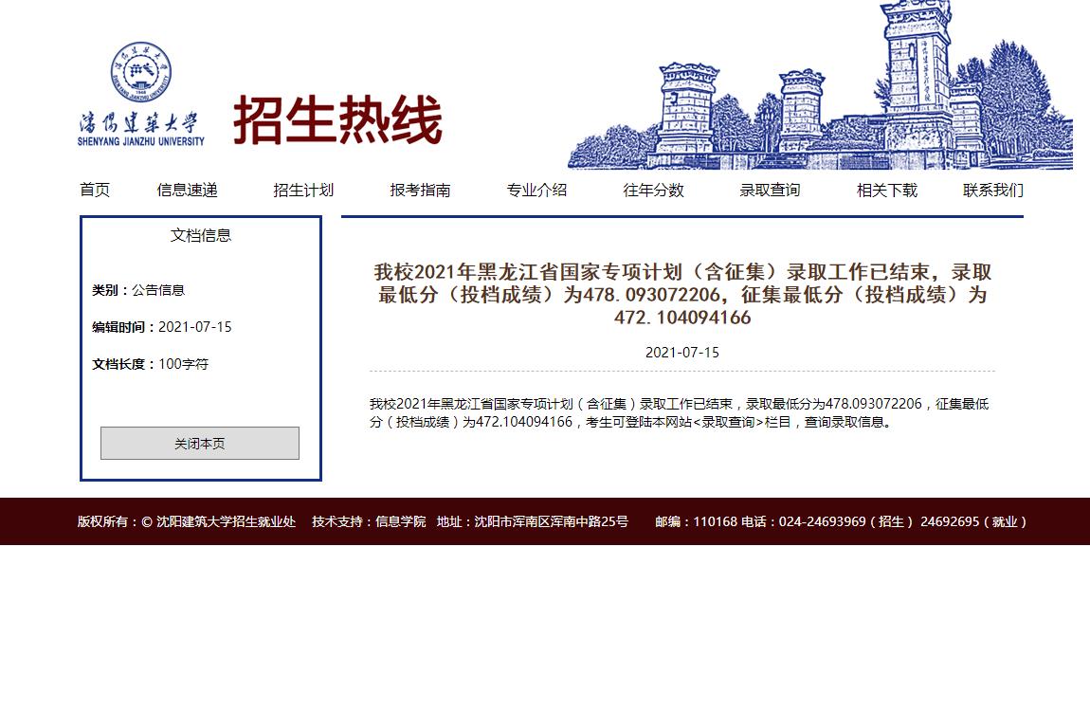Open 录取查询 in the navigation bar

(x=770, y=190)
